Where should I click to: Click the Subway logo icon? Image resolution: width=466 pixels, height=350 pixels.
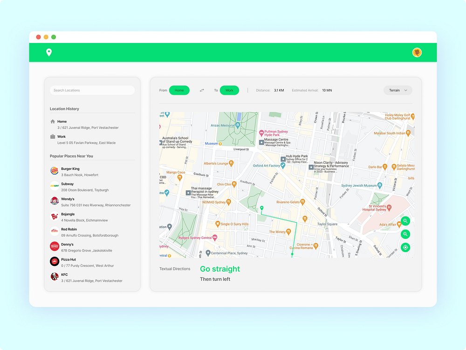click(54, 186)
